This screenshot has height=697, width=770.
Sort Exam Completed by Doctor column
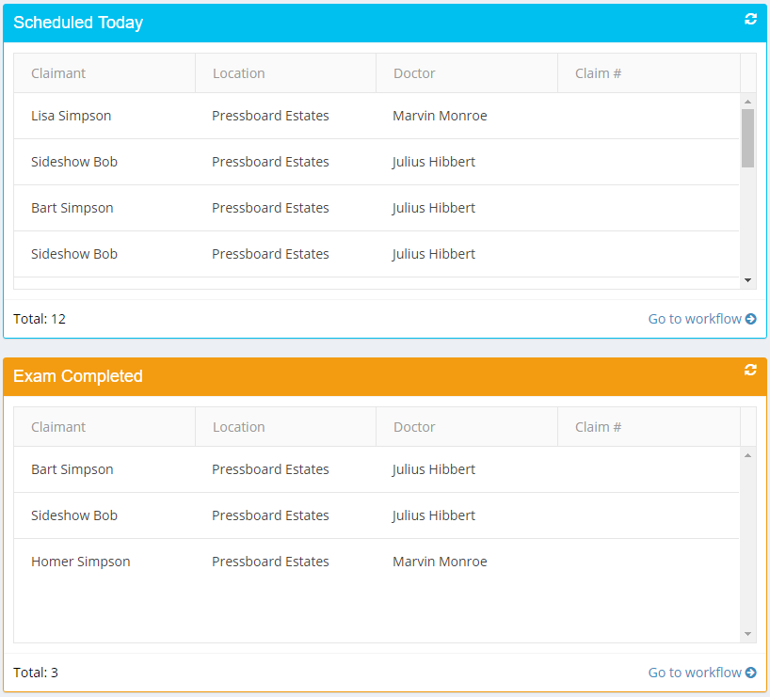point(414,427)
